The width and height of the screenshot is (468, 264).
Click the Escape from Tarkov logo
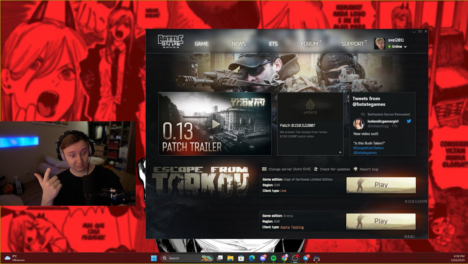[200, 181]
